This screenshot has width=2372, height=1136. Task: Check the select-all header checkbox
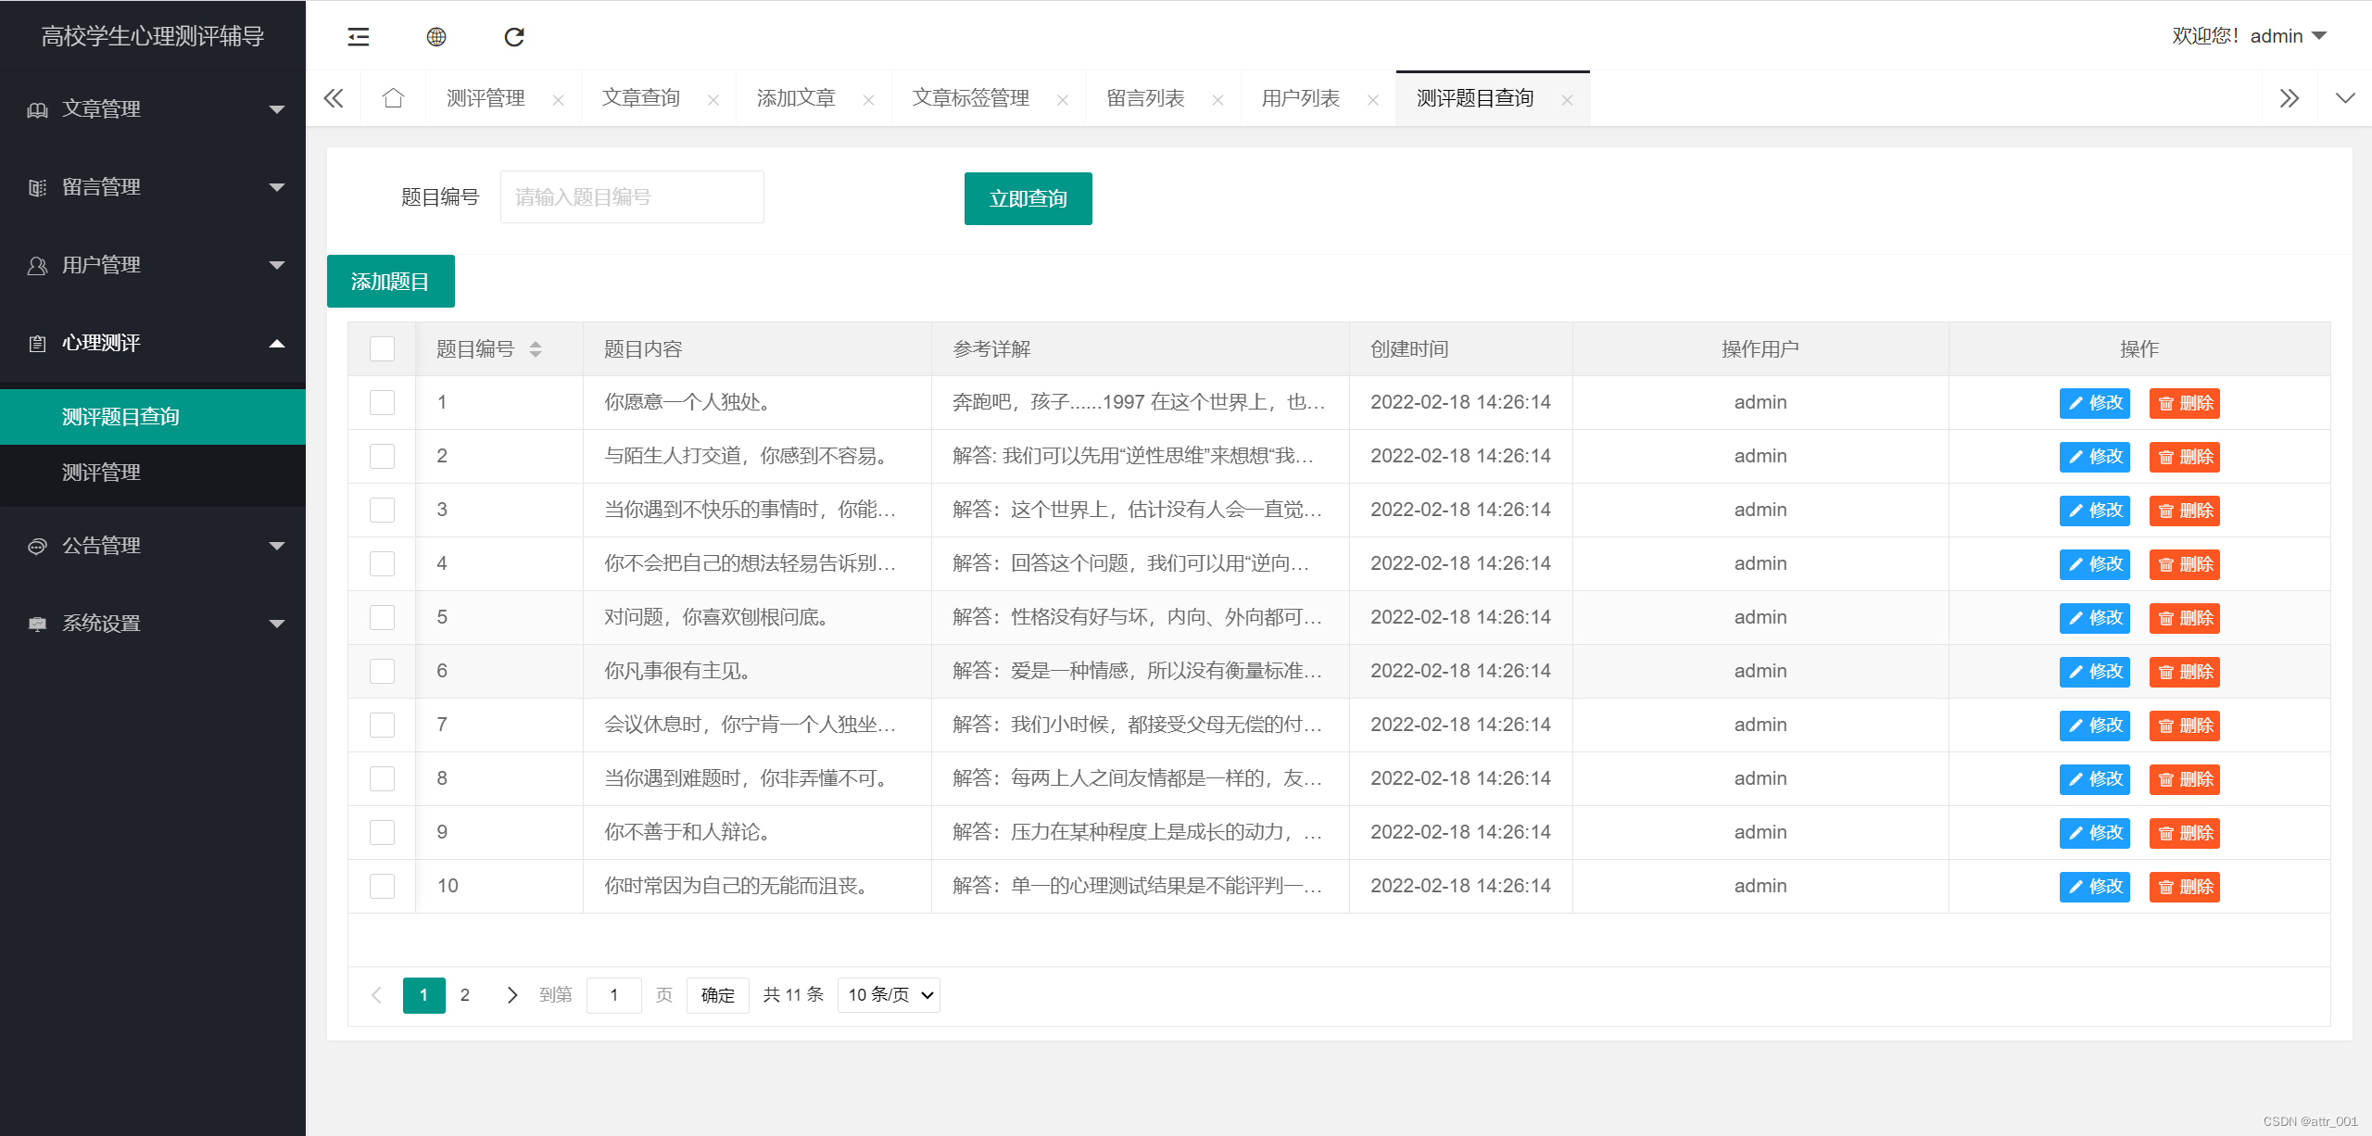382,349
